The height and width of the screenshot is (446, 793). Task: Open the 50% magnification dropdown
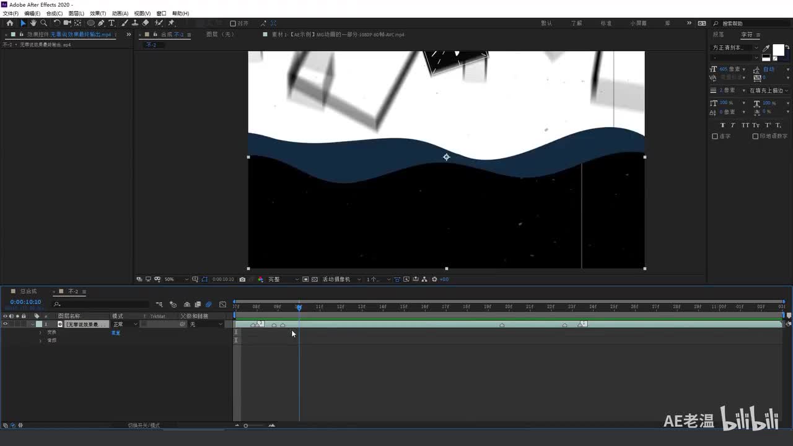(176, 279)
